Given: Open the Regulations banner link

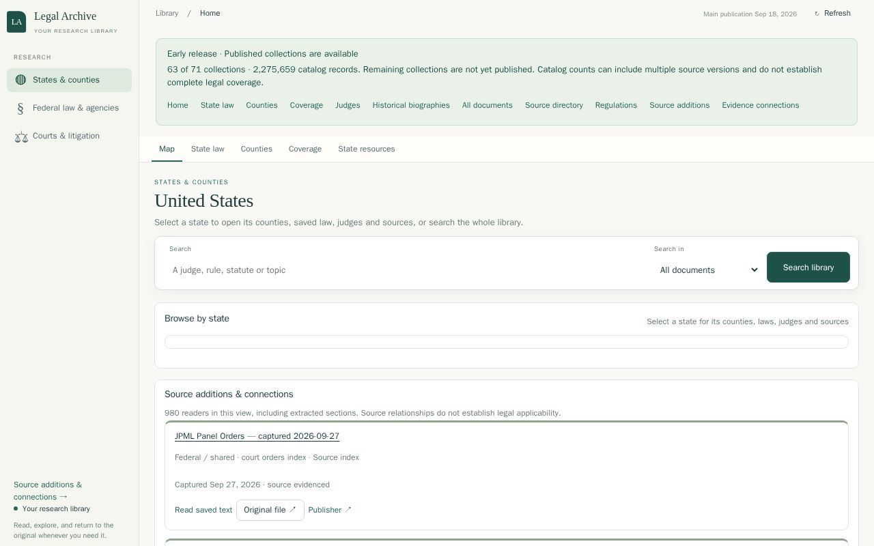Looking at the screenshot, I should tap(616, 105).
